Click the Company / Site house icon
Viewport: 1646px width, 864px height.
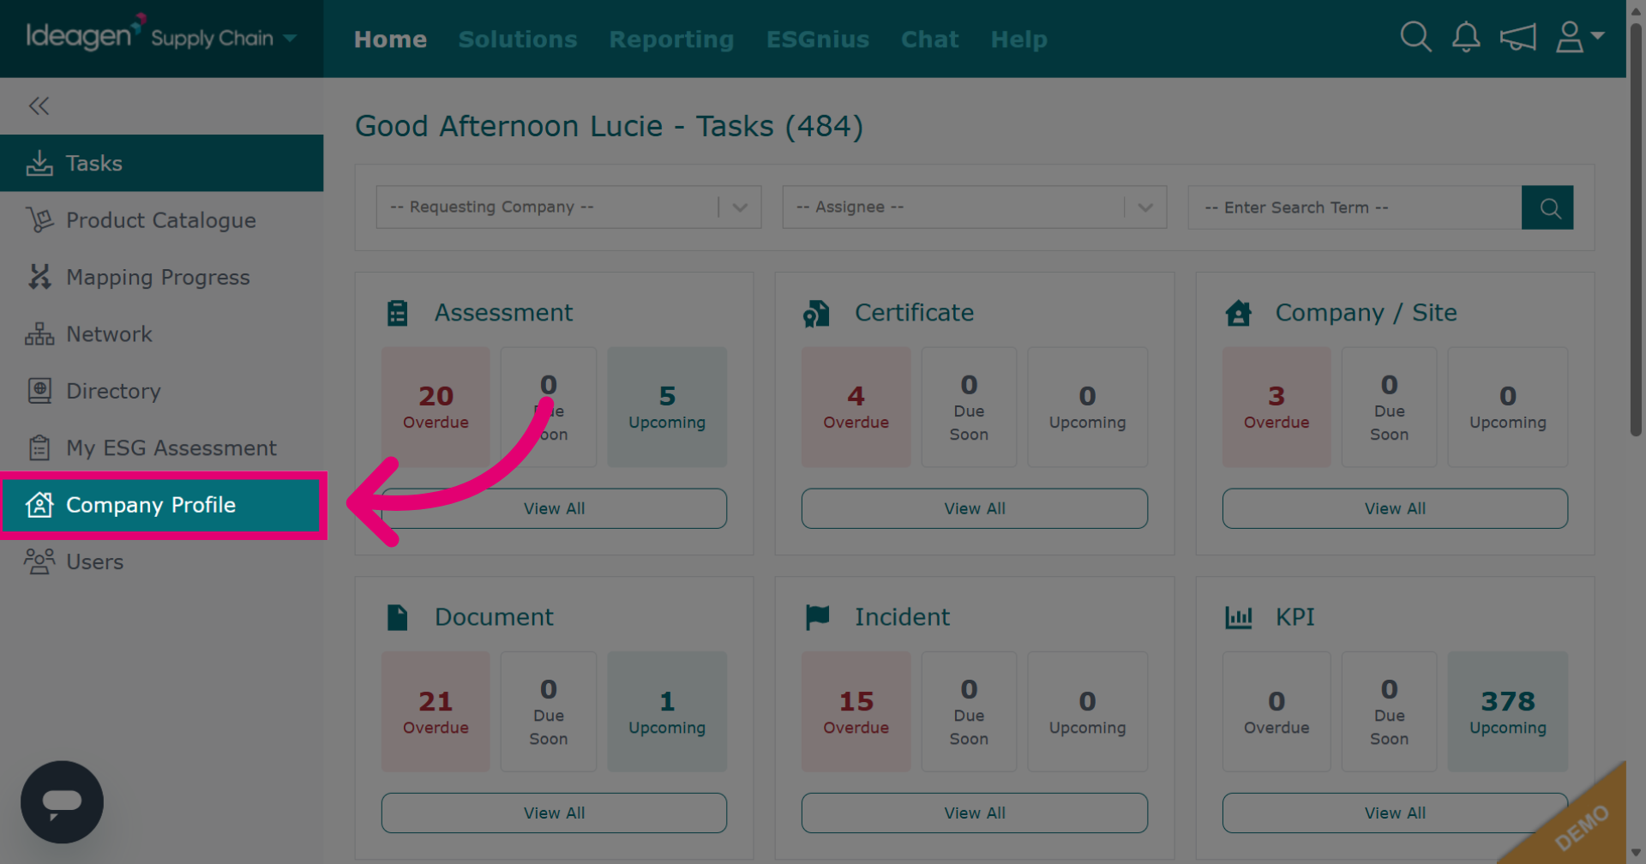(1238, 313)
